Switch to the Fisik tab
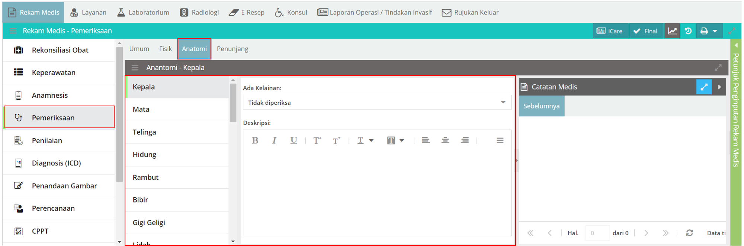744x246 pixels. pyautogui.click(x=166, y=49)
